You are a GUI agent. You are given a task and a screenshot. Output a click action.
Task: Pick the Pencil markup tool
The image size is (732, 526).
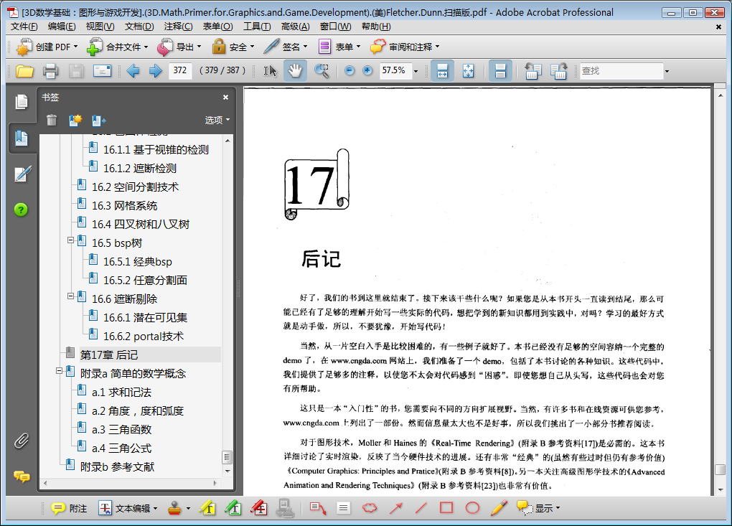coord(499,508)
